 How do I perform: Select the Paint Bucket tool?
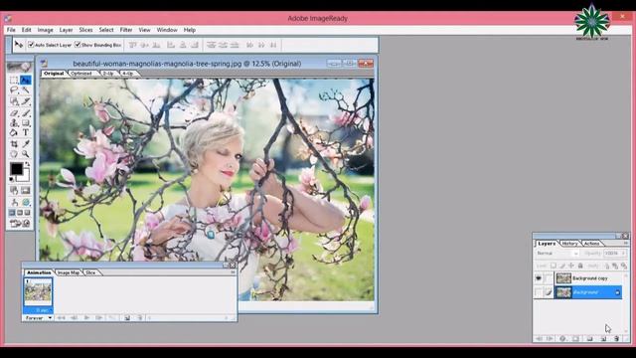pyautogui.click(x=14, y=132)
